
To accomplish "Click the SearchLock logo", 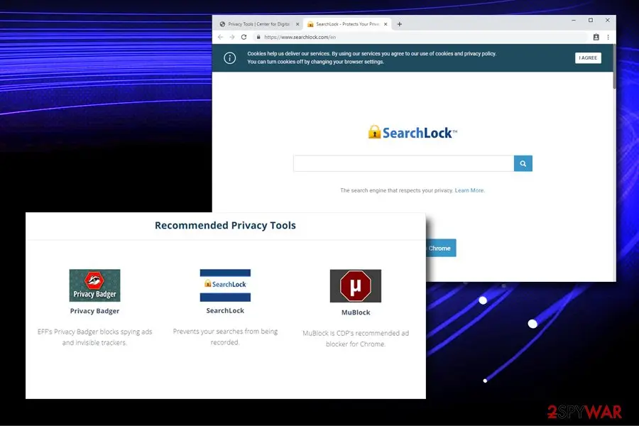I will click(413, 133).
